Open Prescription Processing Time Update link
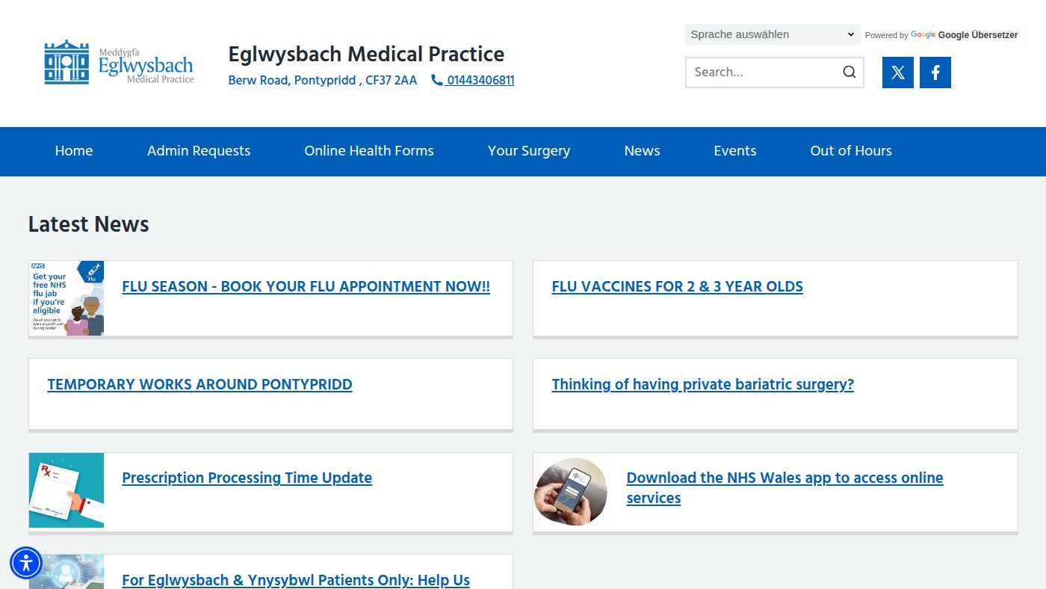Viewport: 1046px width, 589px height. [247, 478]
